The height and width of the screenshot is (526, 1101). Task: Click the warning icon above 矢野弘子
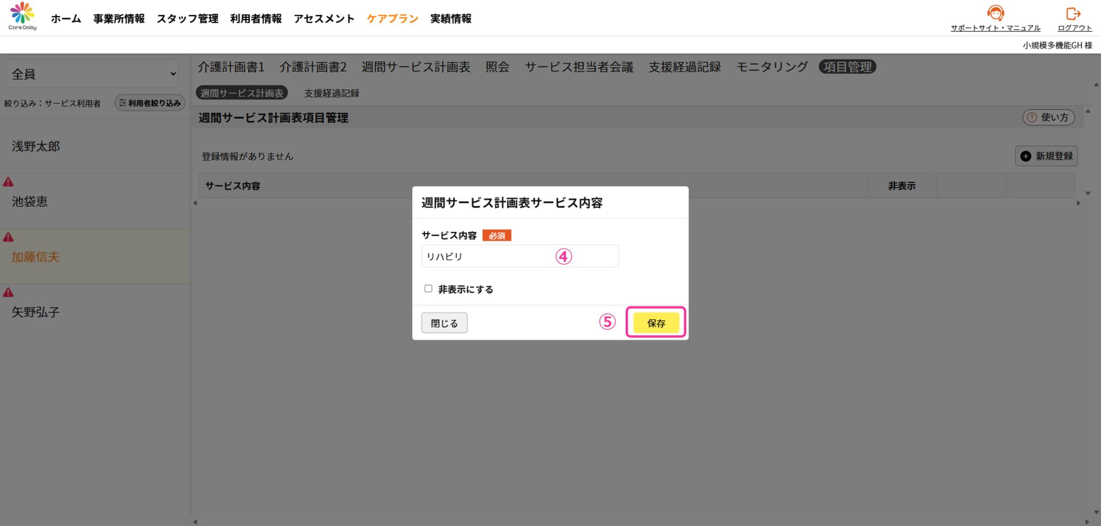coord(9,293)
